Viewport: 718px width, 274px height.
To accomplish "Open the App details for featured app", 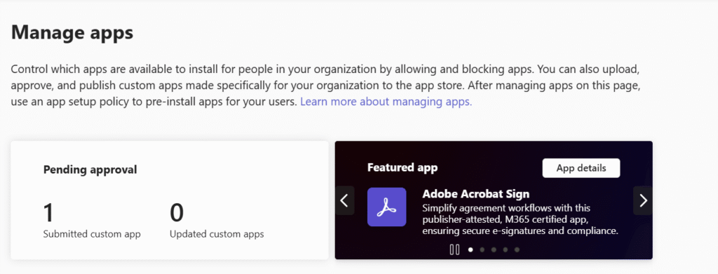I will point(581,168).
